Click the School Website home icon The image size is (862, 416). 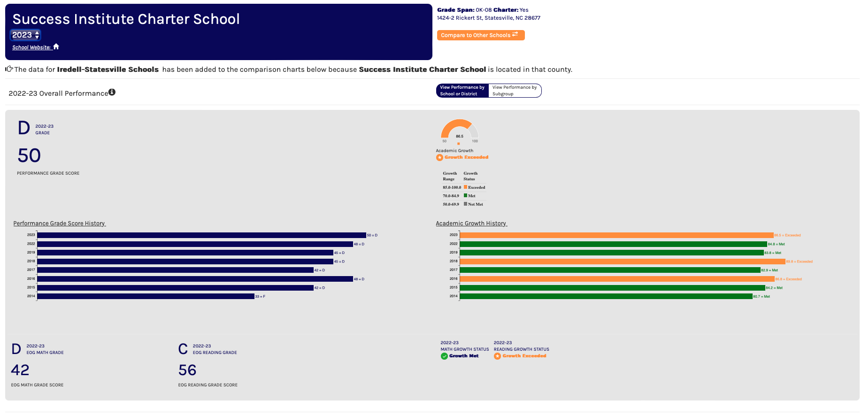56,46
